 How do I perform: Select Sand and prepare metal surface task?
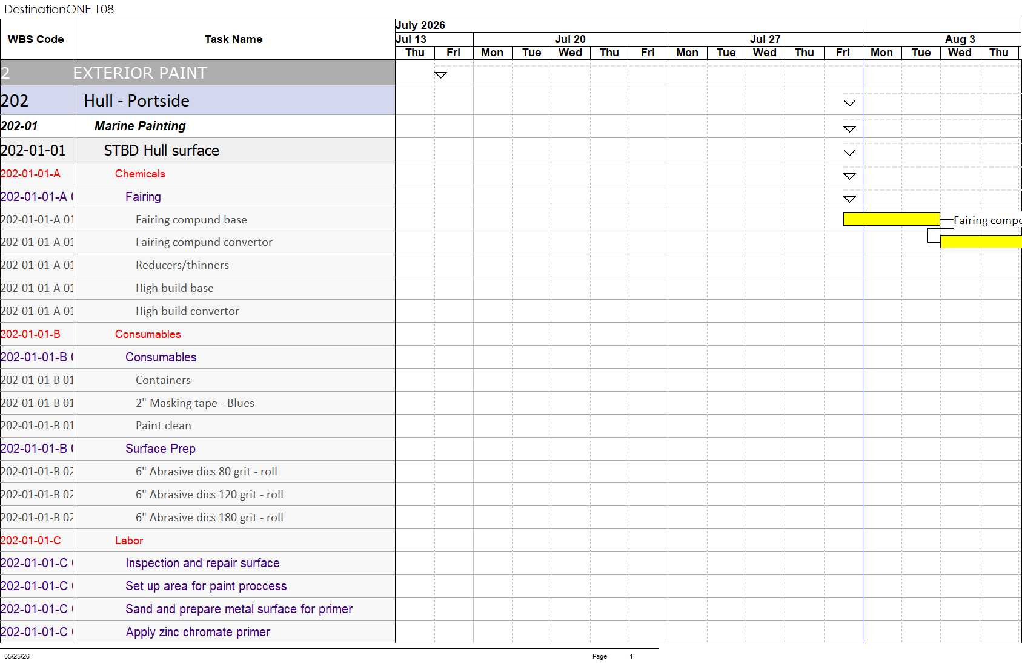(x=239, y=609)
